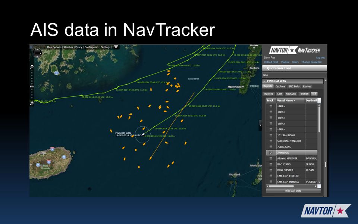Open the Manual link
This screenshot has width=358, height=224.
coord(285,62)
